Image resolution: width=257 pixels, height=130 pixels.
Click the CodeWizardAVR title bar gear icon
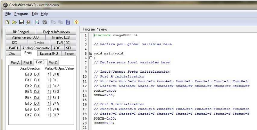pos(6,5)
